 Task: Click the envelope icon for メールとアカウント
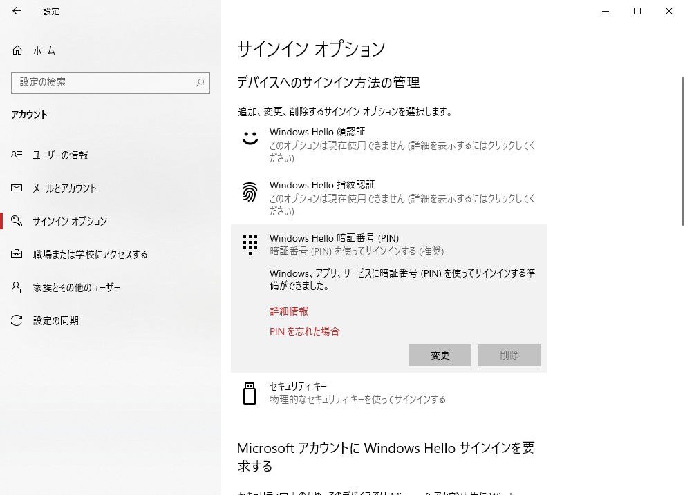coord(17,188)
